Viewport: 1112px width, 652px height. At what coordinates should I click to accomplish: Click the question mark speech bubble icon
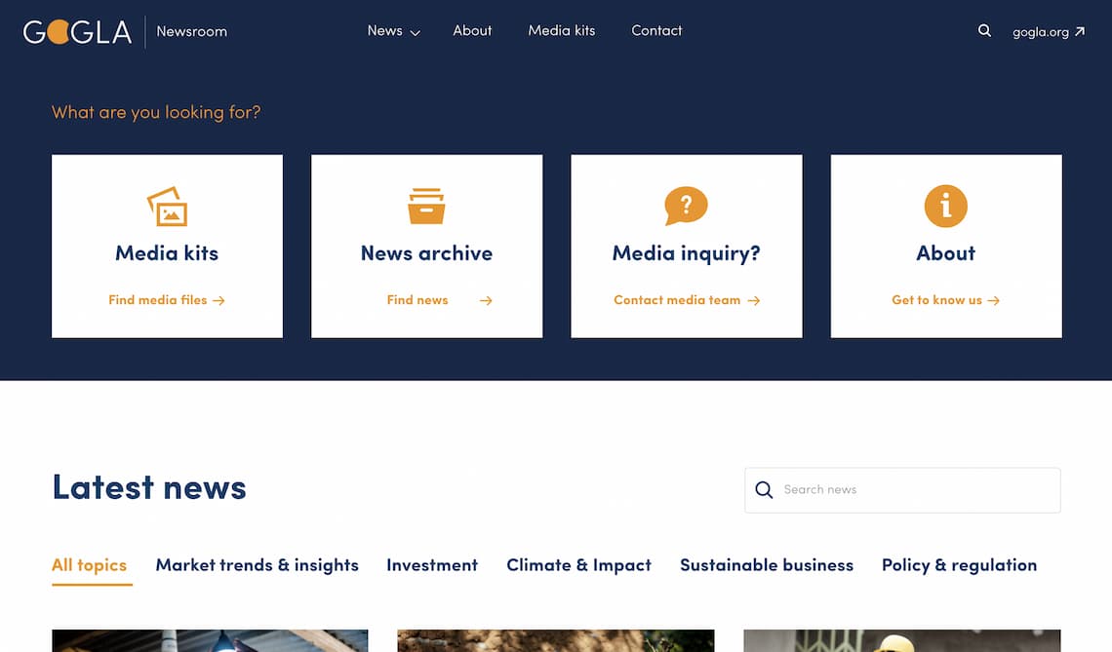[x=686, y=206]
